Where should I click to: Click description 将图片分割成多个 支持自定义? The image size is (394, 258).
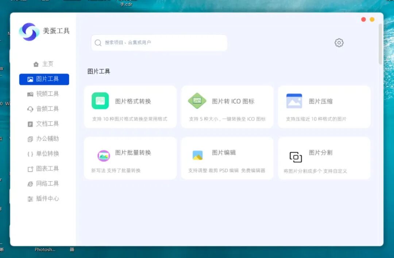315,171
